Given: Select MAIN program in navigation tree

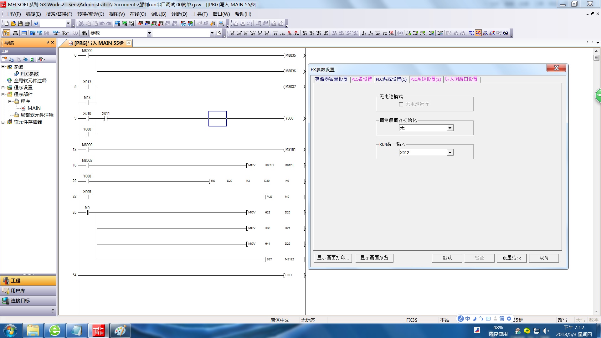Looking at the screenshot, I should (x=34, y=108).
